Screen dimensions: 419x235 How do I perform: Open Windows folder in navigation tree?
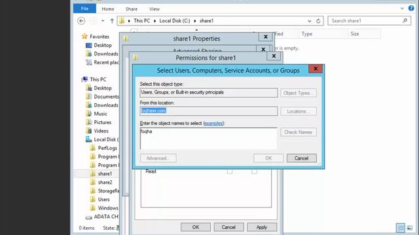tap(108, 208)
